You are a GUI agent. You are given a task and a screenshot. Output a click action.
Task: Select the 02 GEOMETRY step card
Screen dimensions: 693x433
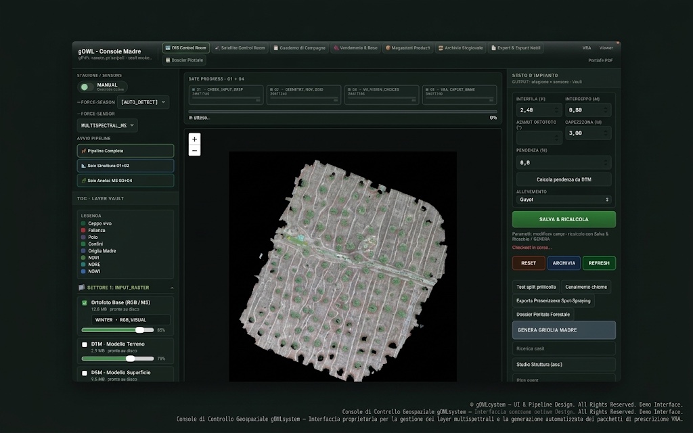point(304,95)
